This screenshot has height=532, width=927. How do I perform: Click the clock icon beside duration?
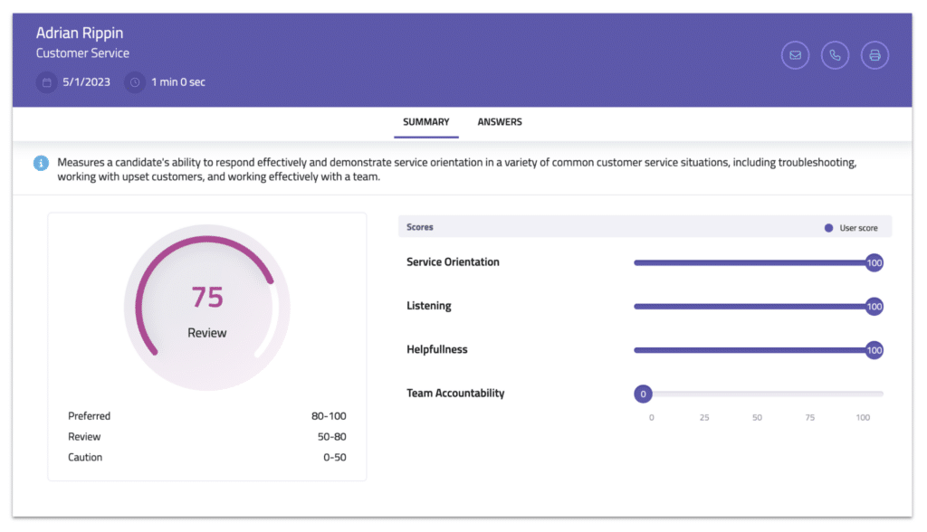(135, 82)
